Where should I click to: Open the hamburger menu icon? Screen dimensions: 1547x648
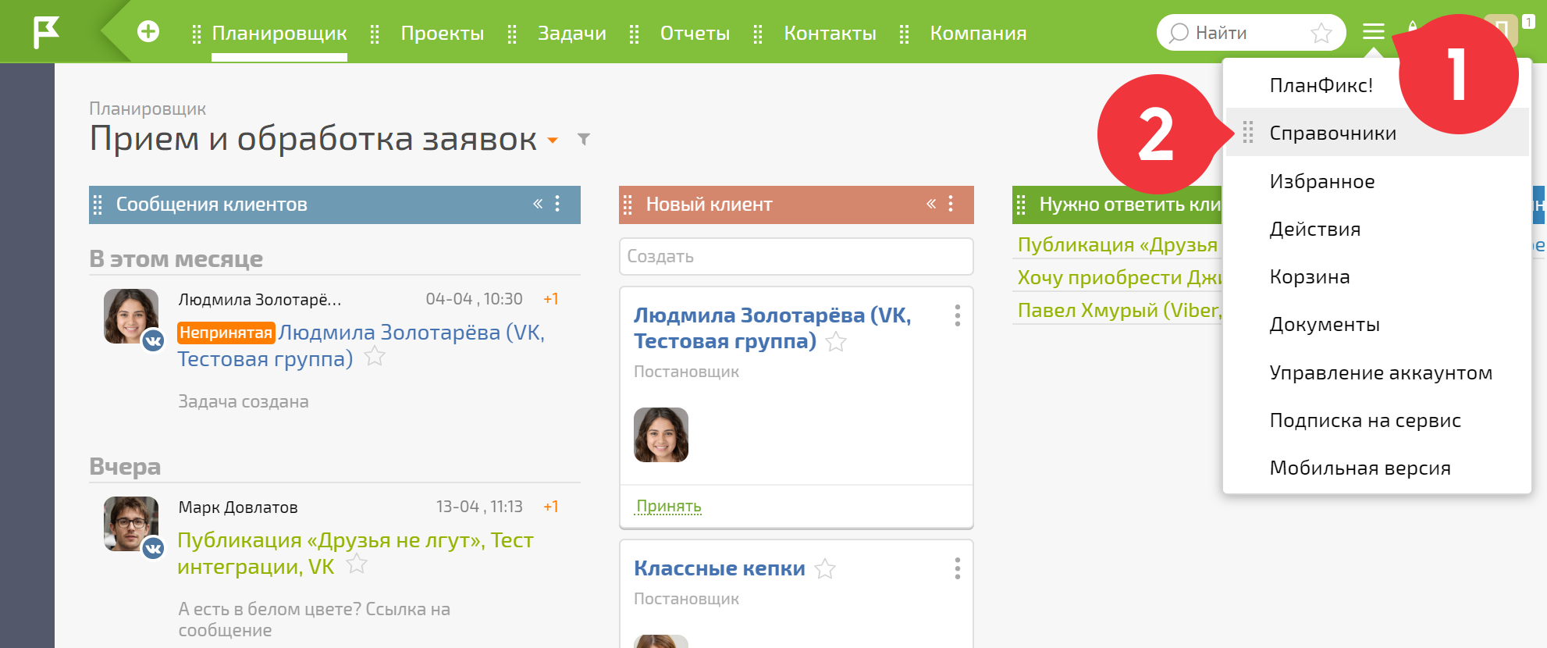[x=1374, y=32]
